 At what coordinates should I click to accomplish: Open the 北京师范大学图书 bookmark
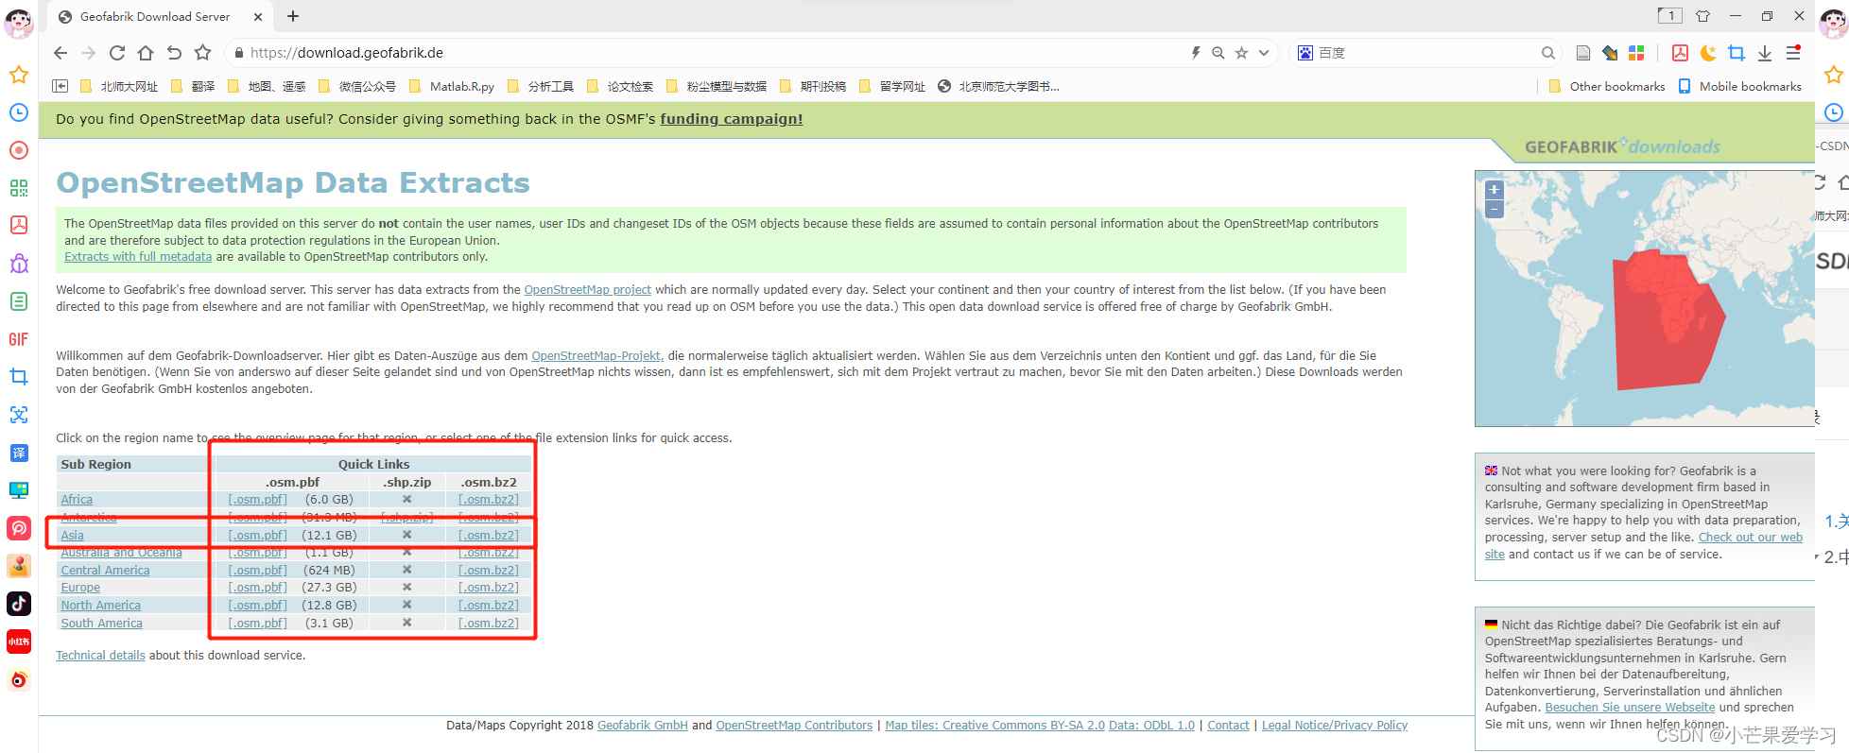pos(998,86)
